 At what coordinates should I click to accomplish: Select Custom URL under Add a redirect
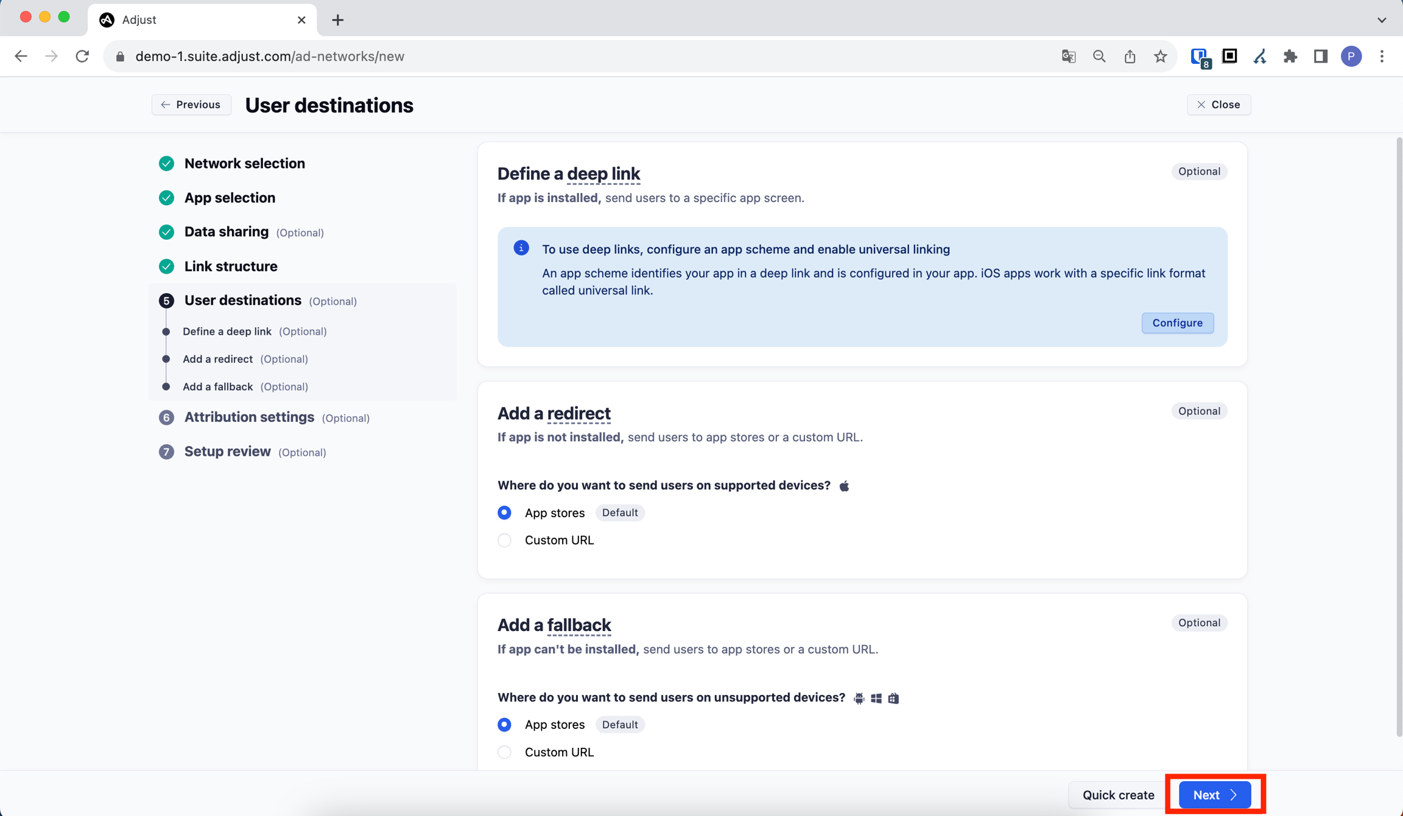[504, 540]
